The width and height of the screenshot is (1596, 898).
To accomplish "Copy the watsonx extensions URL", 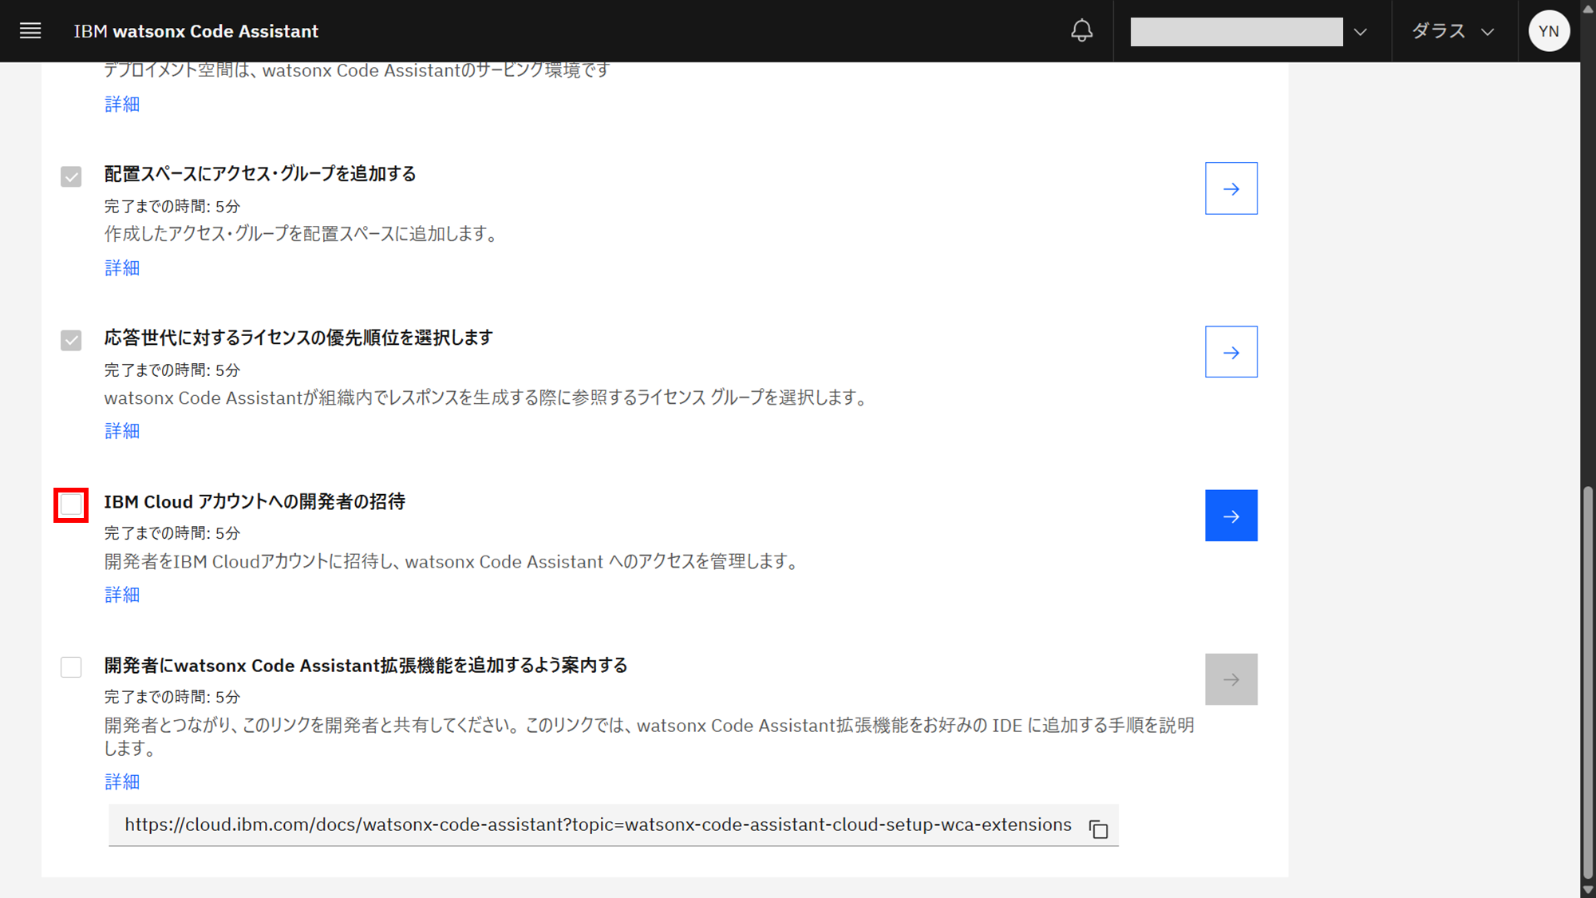I will (1098, 829).
